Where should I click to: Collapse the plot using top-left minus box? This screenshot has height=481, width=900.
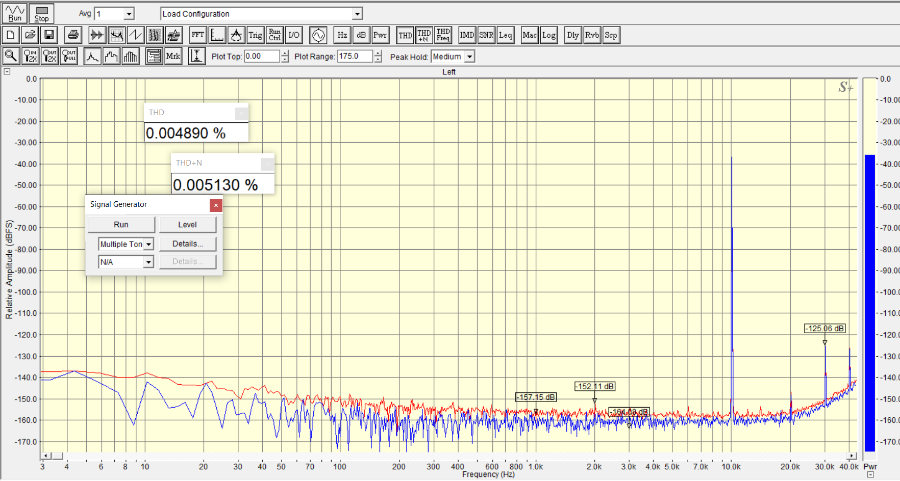point(7,71)
